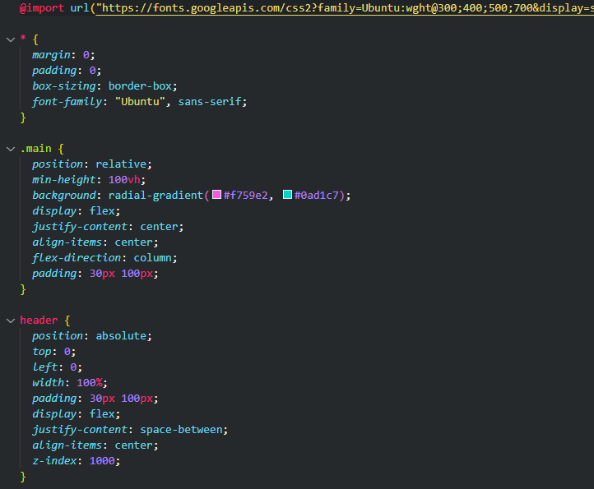Click 'display' in the .main block

click(54, 211)
